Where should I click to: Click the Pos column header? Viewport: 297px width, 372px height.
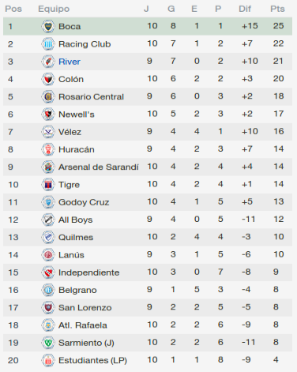[x=13, y=9]
